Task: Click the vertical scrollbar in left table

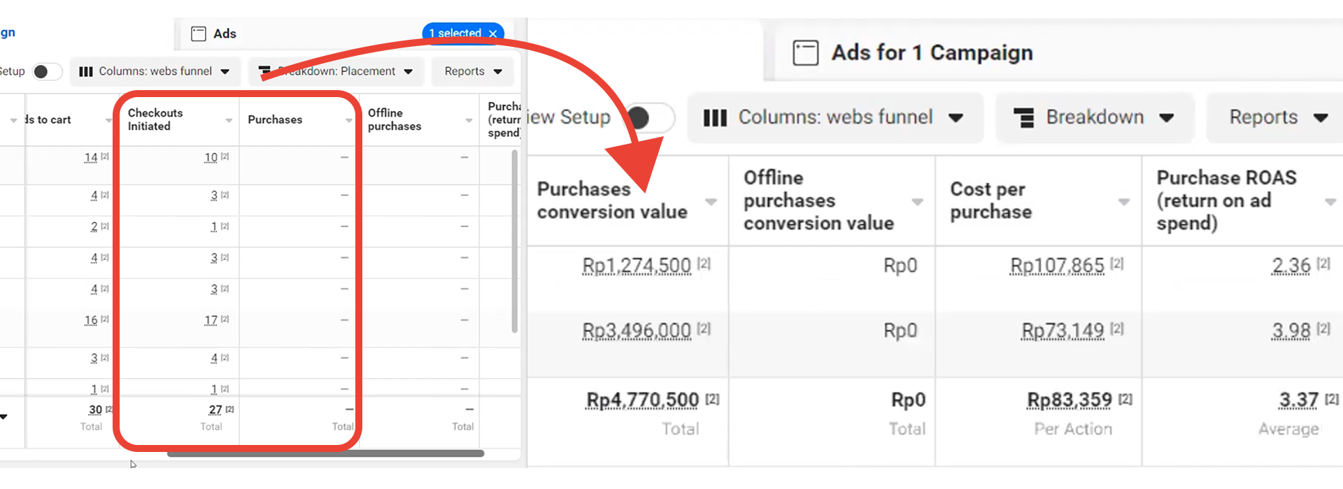Action: [x=515, y=241]
